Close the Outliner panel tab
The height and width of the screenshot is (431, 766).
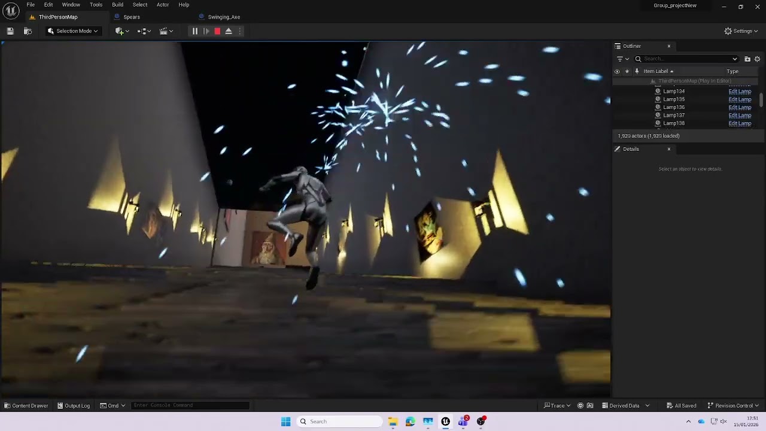(669, 46)
